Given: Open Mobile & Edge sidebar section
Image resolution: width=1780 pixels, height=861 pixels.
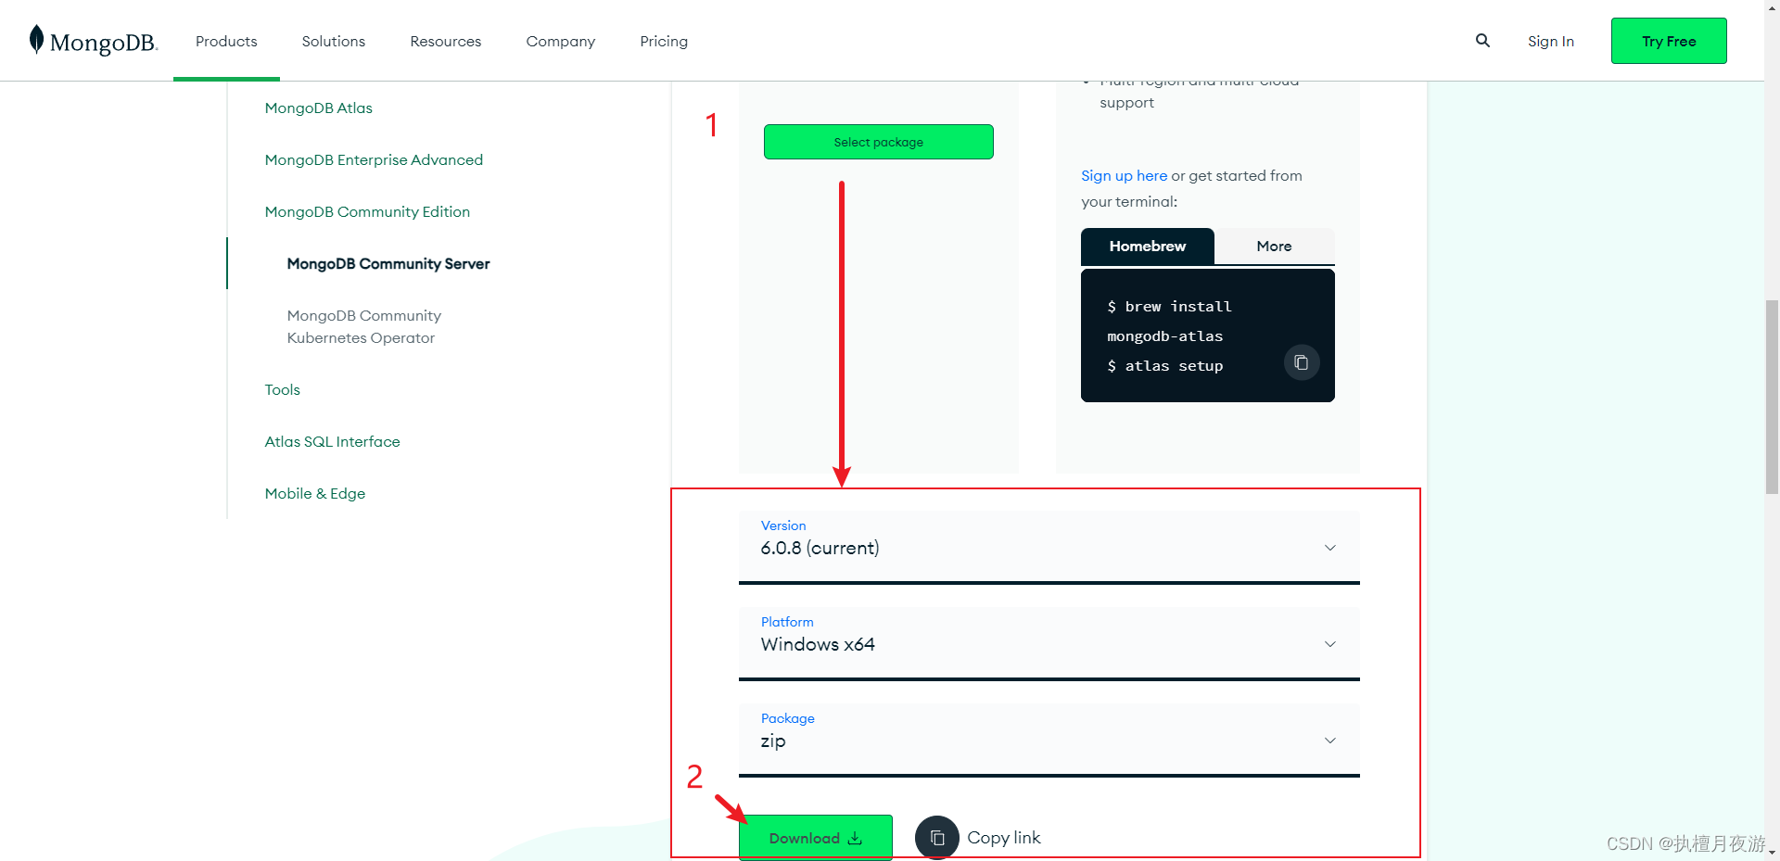Looking at the screenshot, I should tap(315, 493).
